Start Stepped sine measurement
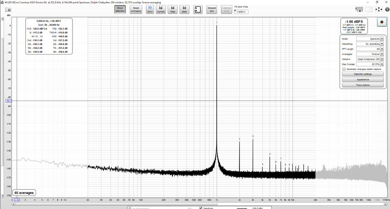Viewport: 390px width, 209px height. (212, 10)
